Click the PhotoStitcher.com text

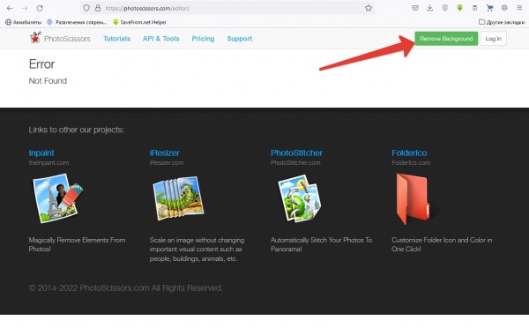tap(295, 162)
